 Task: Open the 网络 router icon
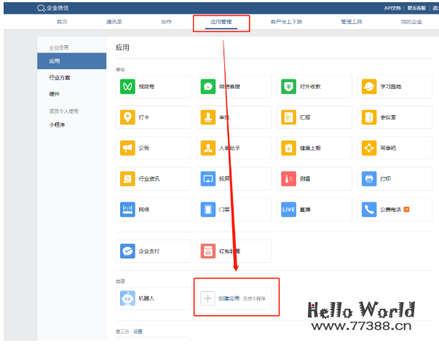127,210
